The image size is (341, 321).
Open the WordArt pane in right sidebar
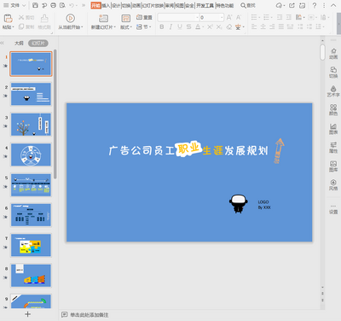333,91
